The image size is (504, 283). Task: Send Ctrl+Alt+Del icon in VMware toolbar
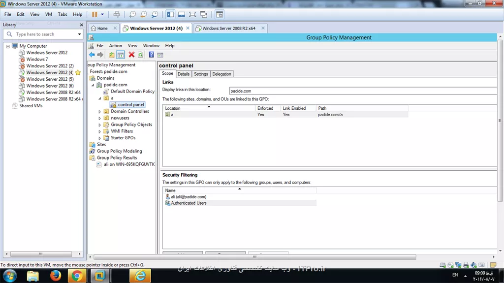point(117,14)
